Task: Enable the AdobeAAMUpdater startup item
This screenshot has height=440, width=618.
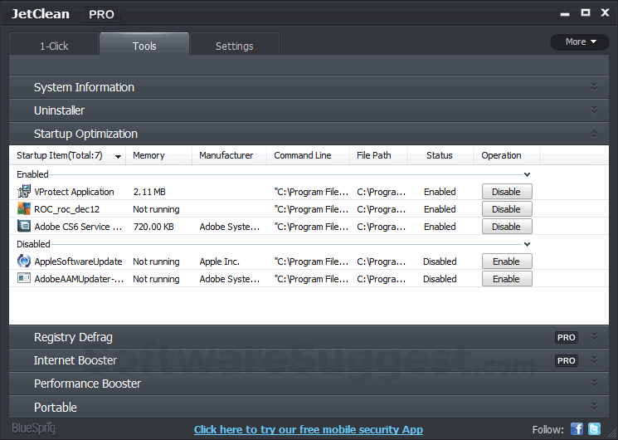Action: (506, 279)
